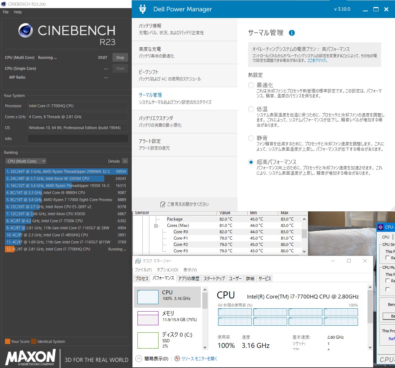The image size is (395, 368).
Task: Click the Task Manager title bar icon
Action: coord(137,261)
